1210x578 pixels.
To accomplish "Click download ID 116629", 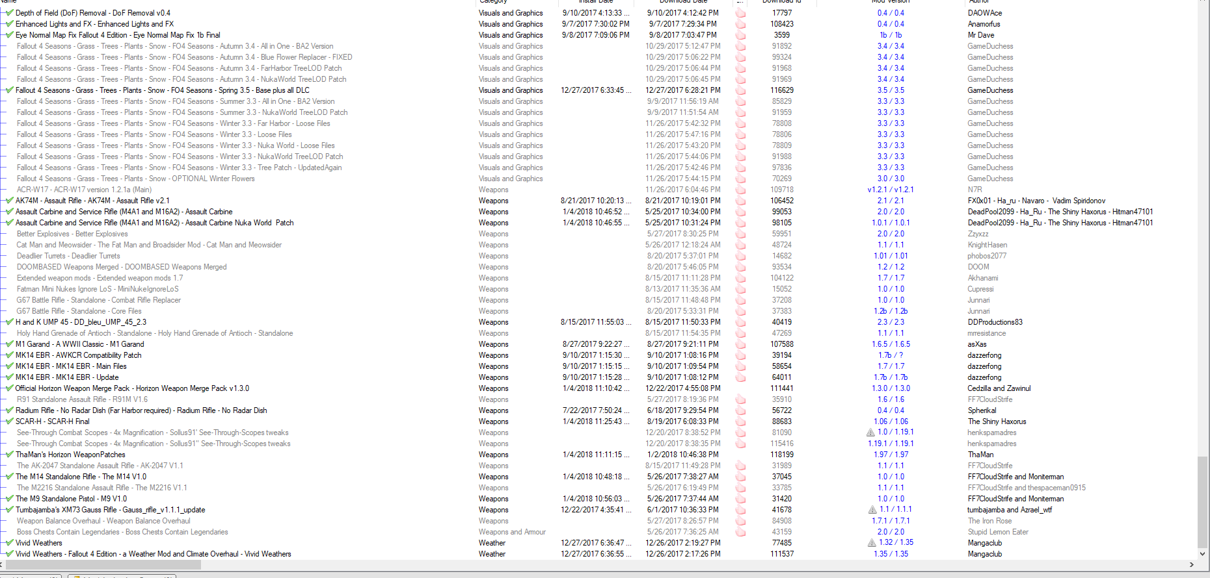I will click(x=782, y=90).
